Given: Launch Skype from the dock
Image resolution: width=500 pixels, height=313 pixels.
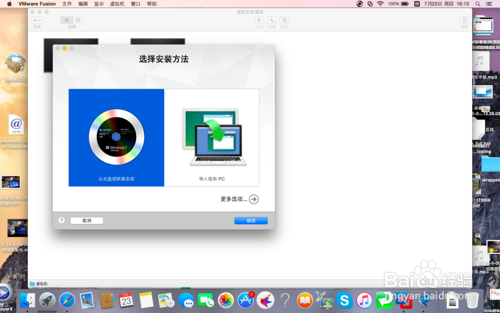Looking at the screenshot, I should pyautogui.click(x=344, y=300).
